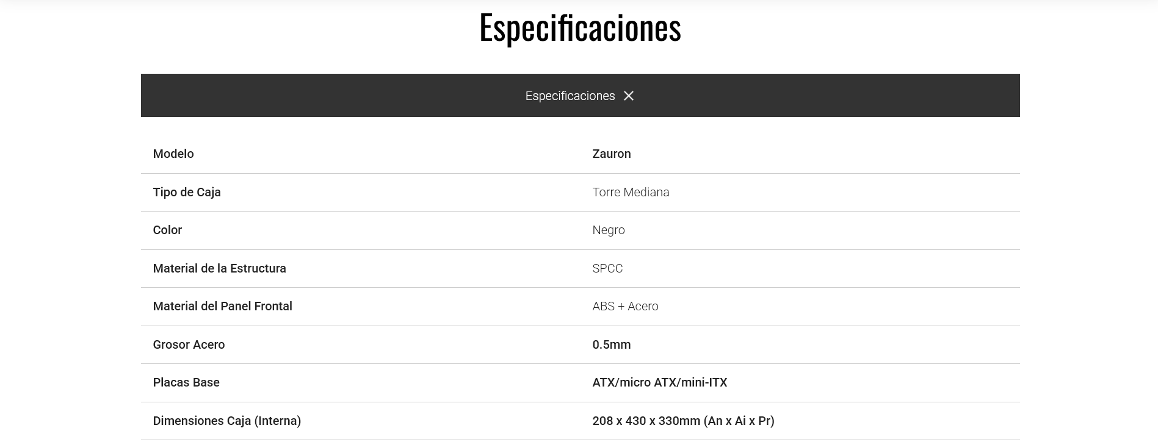
Task: Collapse the dark Especificaciones accordion bar
Action: click(580, 95)
